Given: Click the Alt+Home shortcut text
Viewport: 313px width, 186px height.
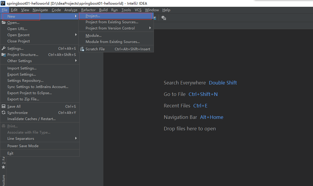Looking at the screenshot, I should click(212, 117).
